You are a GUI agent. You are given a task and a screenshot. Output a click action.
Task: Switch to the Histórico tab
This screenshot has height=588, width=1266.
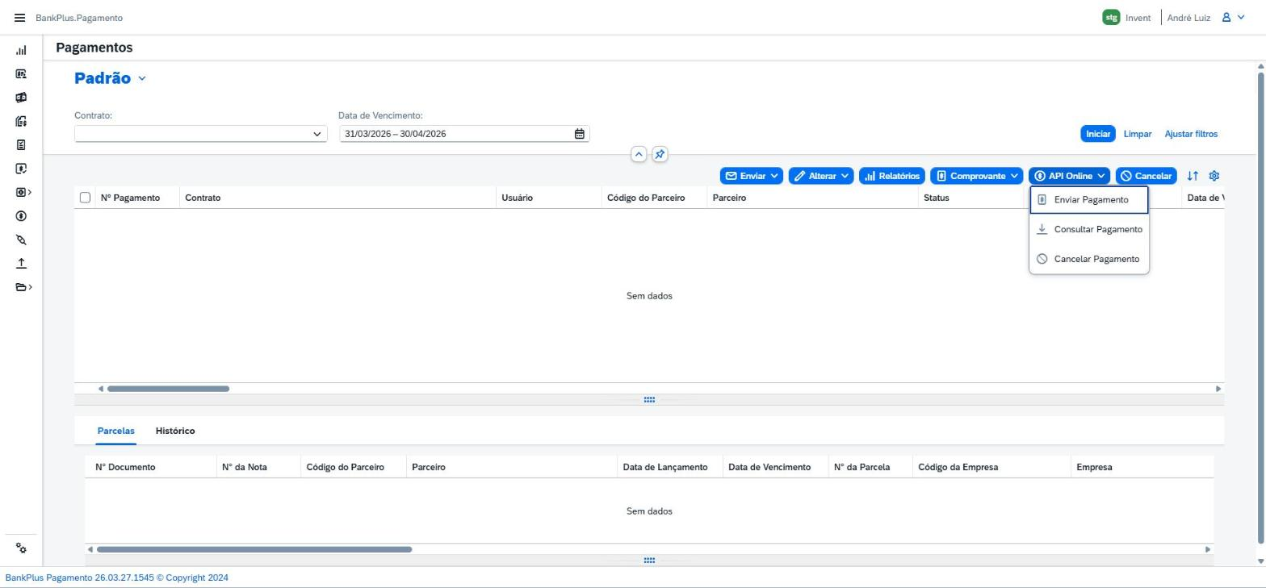(x=175, y=431)
